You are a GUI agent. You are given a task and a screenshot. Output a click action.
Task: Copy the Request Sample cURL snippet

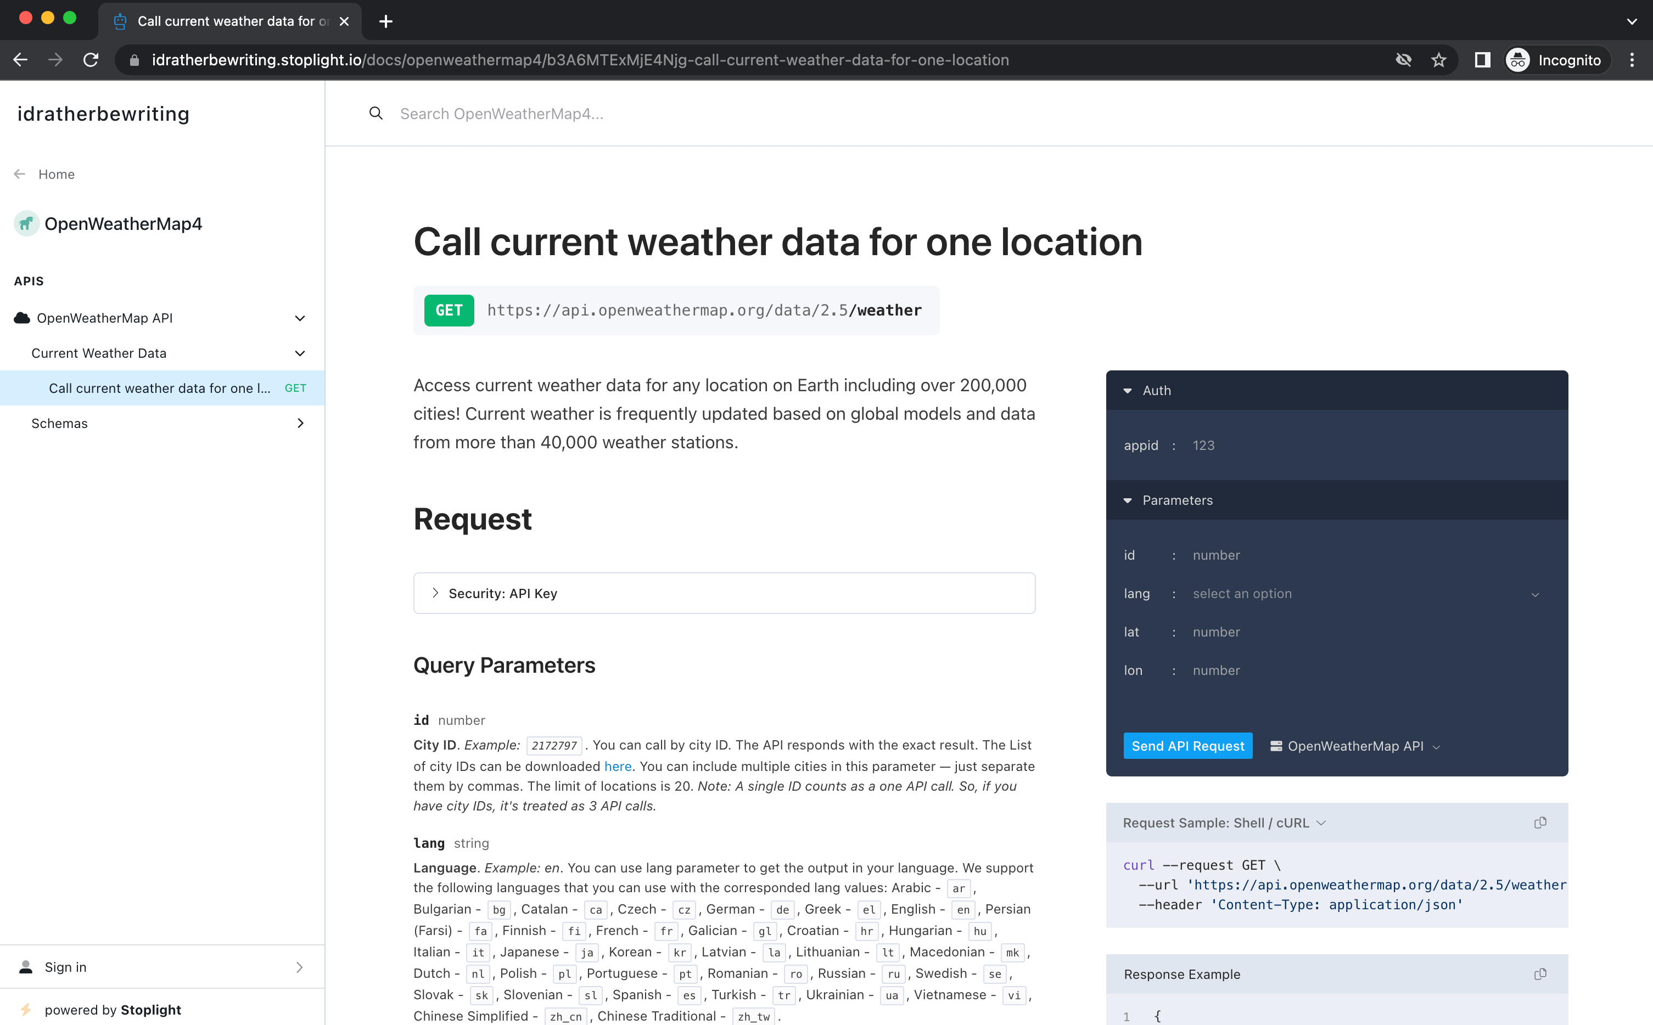[1540, 823]
